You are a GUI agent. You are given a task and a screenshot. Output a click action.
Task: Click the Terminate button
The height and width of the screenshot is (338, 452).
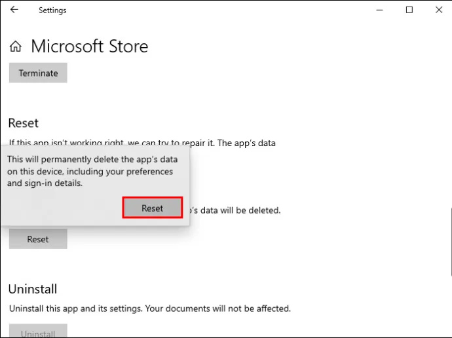click(38, 73)
